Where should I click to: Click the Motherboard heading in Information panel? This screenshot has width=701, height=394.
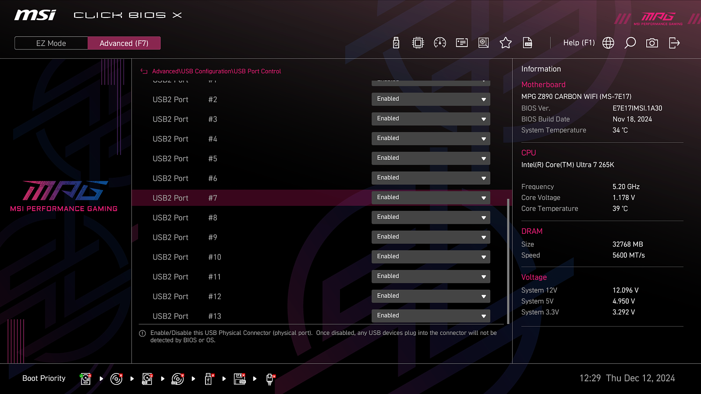(543, 84)
